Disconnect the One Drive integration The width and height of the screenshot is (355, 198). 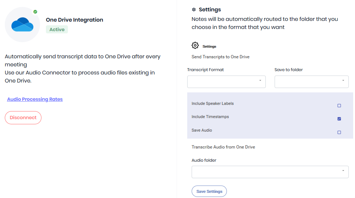tap(23, 118)
